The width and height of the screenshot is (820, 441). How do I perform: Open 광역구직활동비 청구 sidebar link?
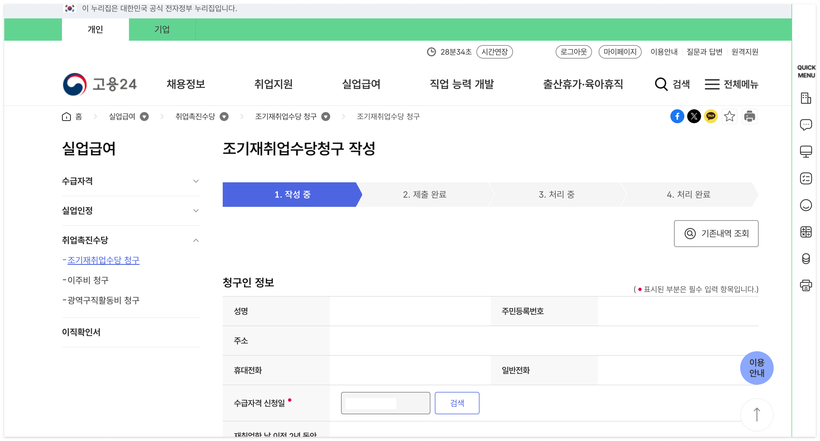click(103, 300)
